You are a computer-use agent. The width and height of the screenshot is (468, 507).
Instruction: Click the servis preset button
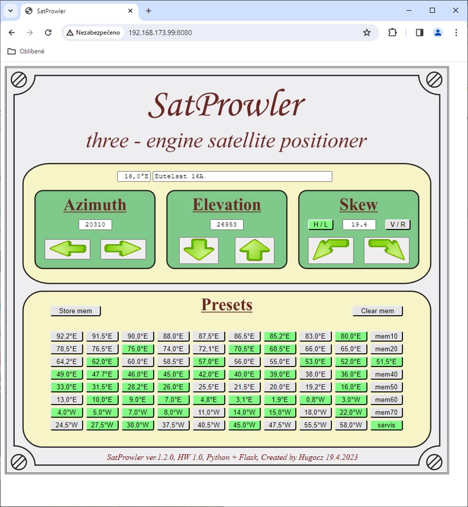(x=386, y=425)
